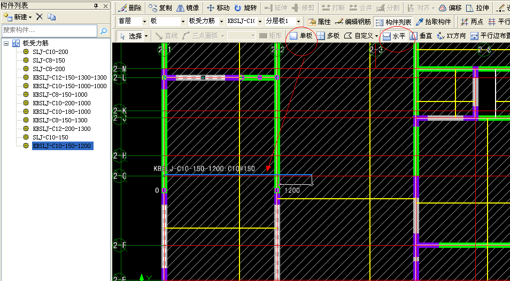Click the Custom (自定义) range tool

click(358, 36)
